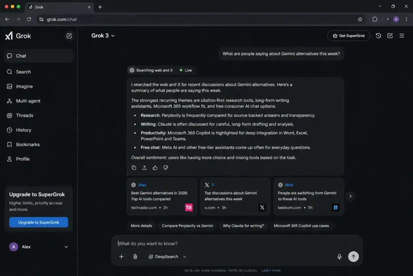The width and height of the screenshot is (413, 276).
Task: Start new chat via sidebar compose icon
Action: (69, 36)
